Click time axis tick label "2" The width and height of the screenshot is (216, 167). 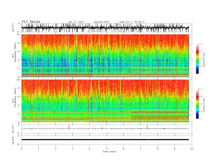(x=56, y=149)
